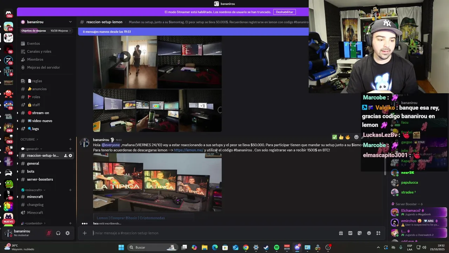Screen dimensions: 449x253
Task: Go to stream-on channel
Action: (46, 113)
